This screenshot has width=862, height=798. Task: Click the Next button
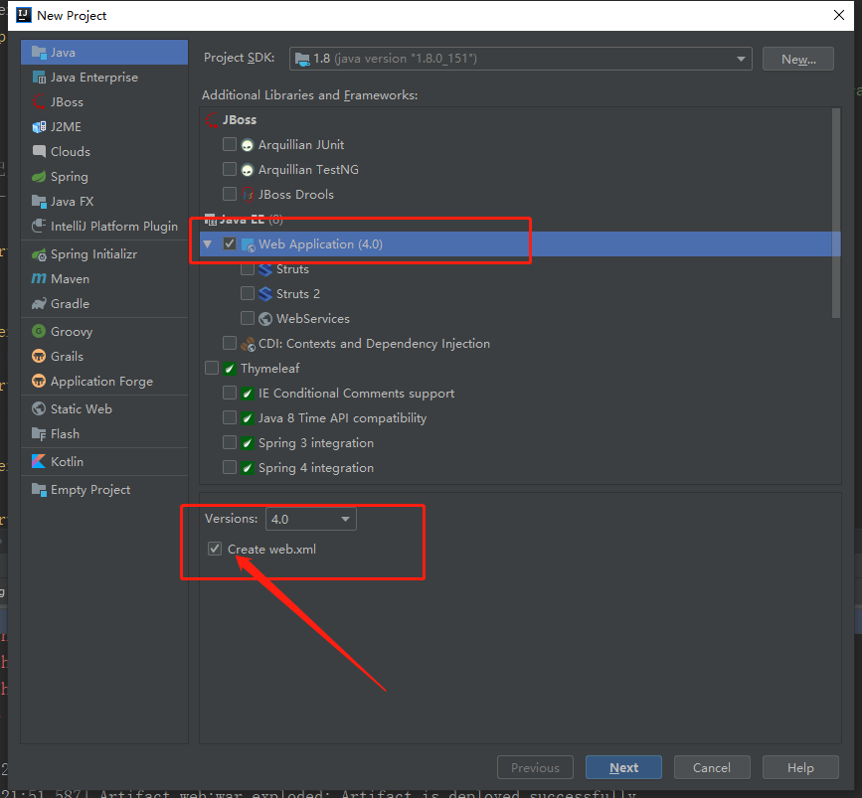623,767
